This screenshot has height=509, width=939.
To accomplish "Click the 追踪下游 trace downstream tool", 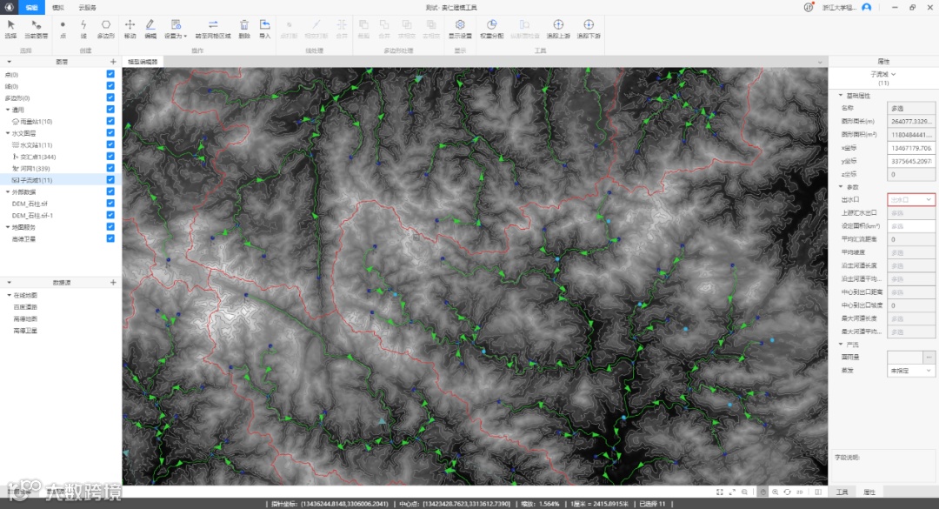I will 589,28.
